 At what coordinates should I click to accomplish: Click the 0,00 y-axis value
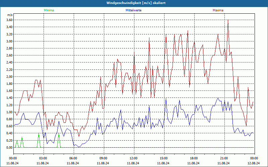(9, 148)
